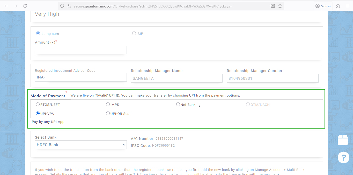
Task: Click the Sign in button
Action: click(x=323, y=6)
